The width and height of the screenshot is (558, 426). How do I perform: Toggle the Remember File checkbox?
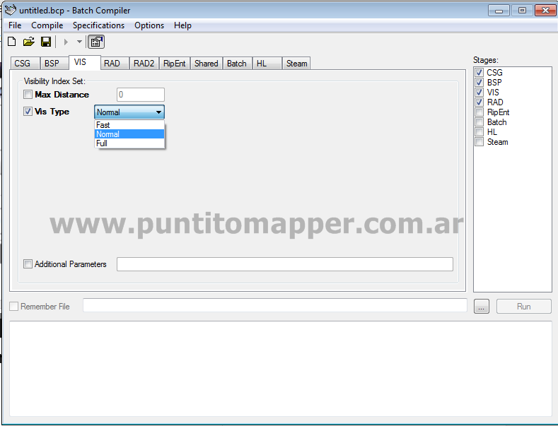(14, 306)
